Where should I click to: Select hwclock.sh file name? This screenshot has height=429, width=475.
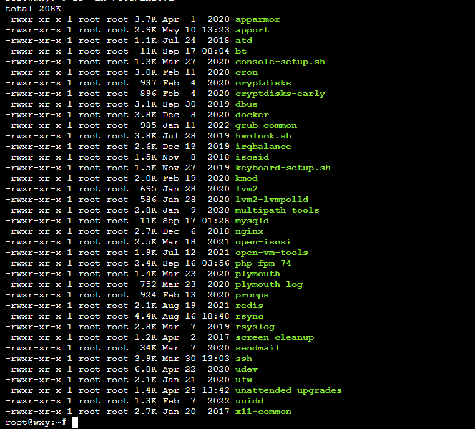pyautogui.click(x=263, y=136)
